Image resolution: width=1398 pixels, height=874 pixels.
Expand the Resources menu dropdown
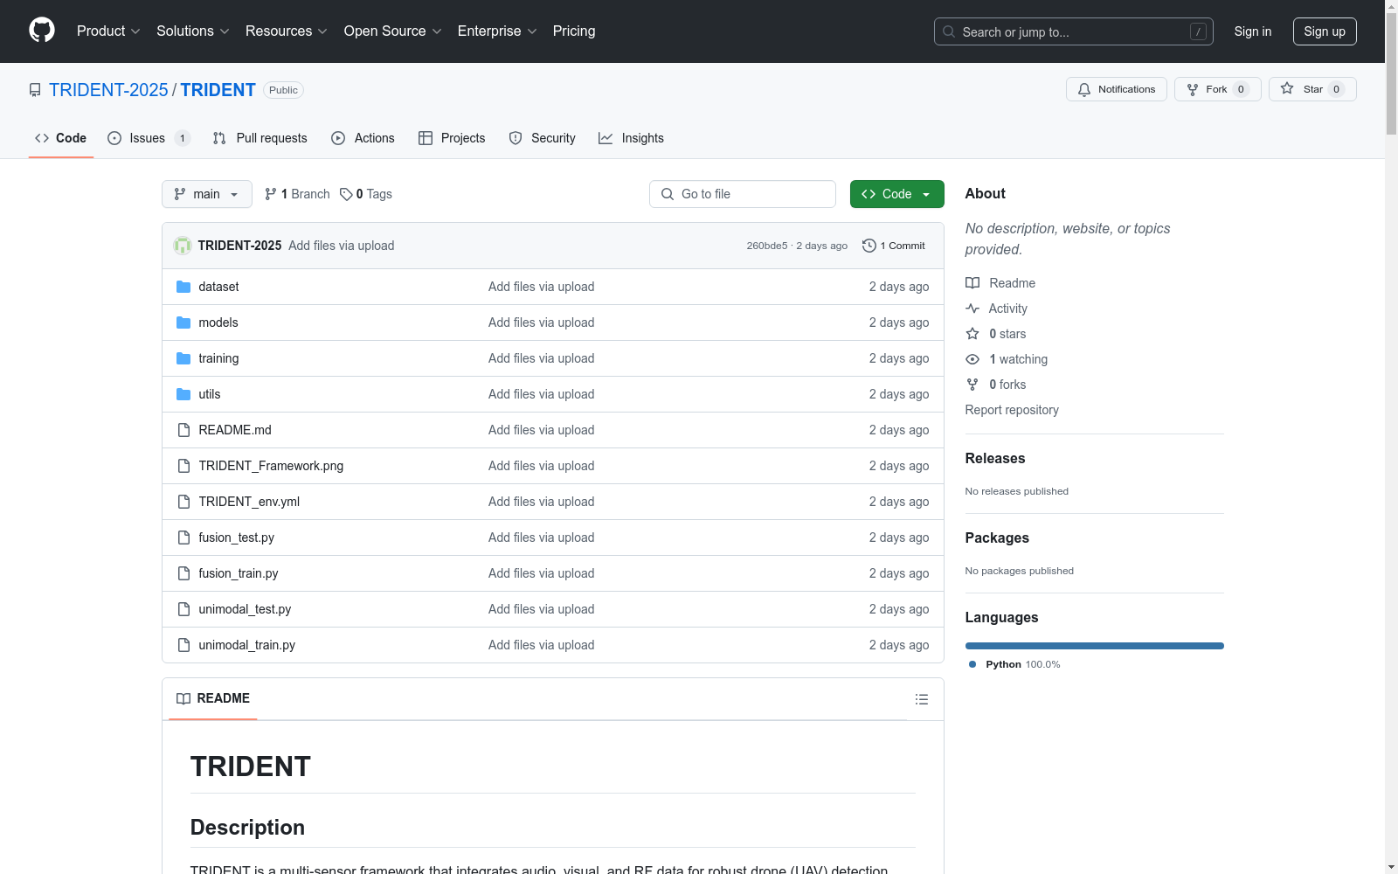point(287,31)
